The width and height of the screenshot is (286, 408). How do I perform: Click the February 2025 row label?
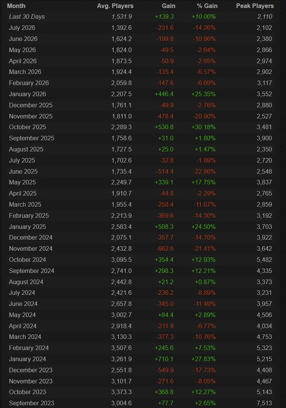click(x=29, y=216)
